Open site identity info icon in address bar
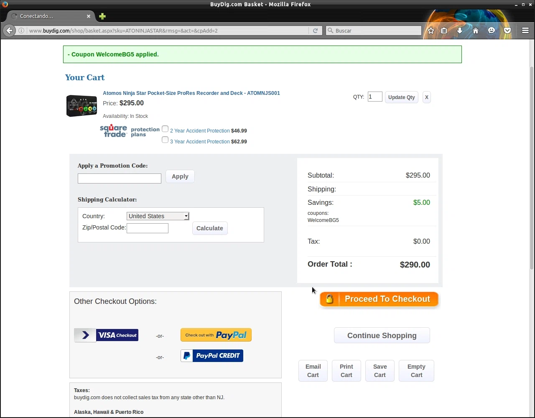The image size is (535, 418). click(21, 31)
